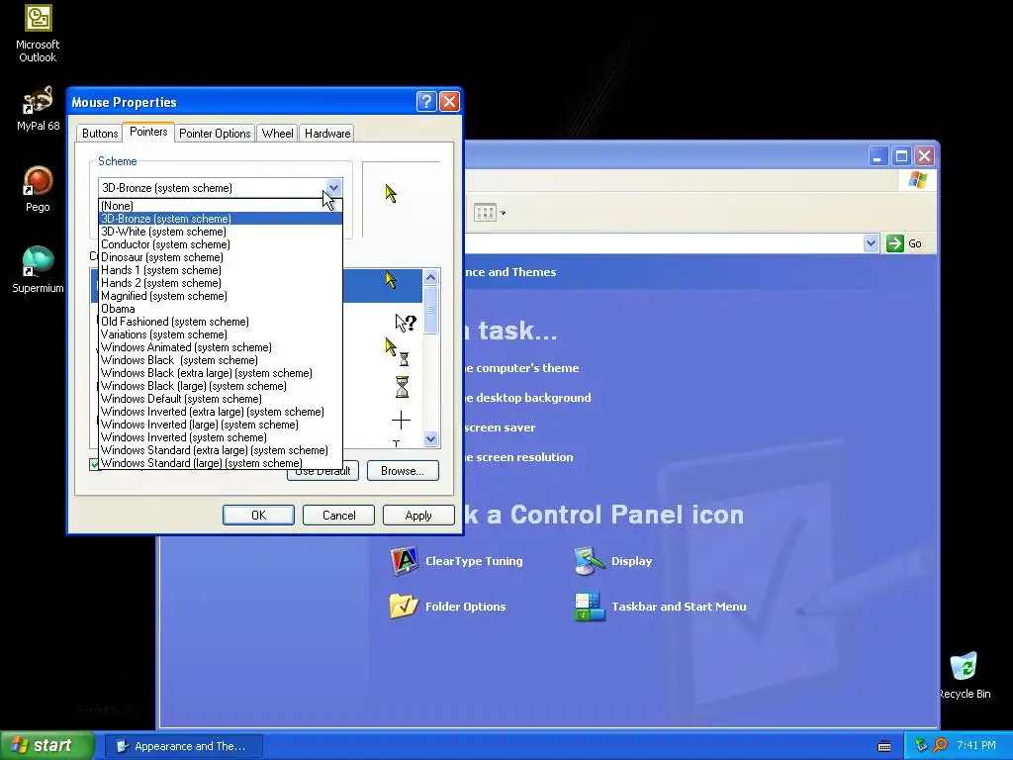Open the ClearType Tuning icon
This screenshot has width=1013, height=760.
[457, 561]
